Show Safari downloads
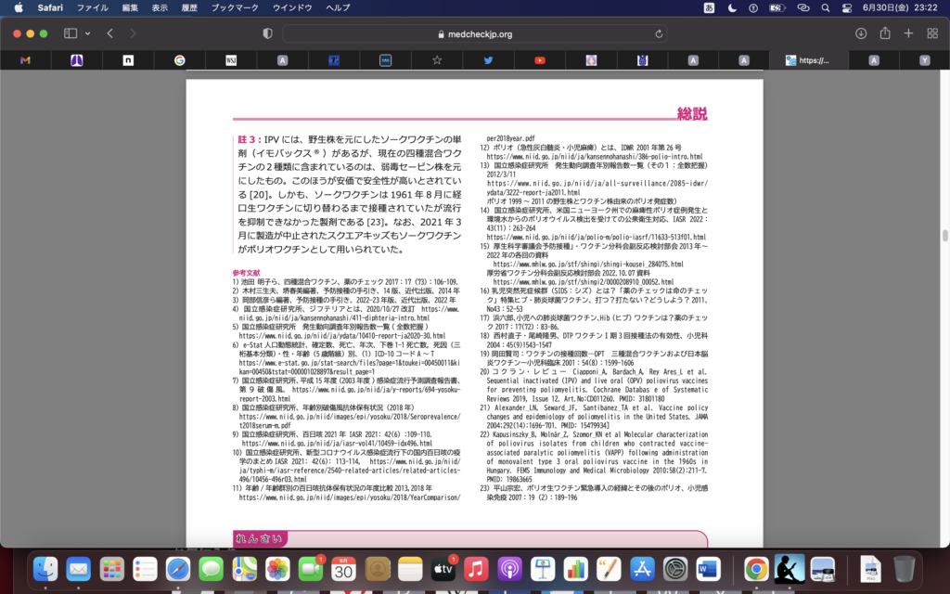The height and width of the screenshot is (594, 950). [861, 33]
